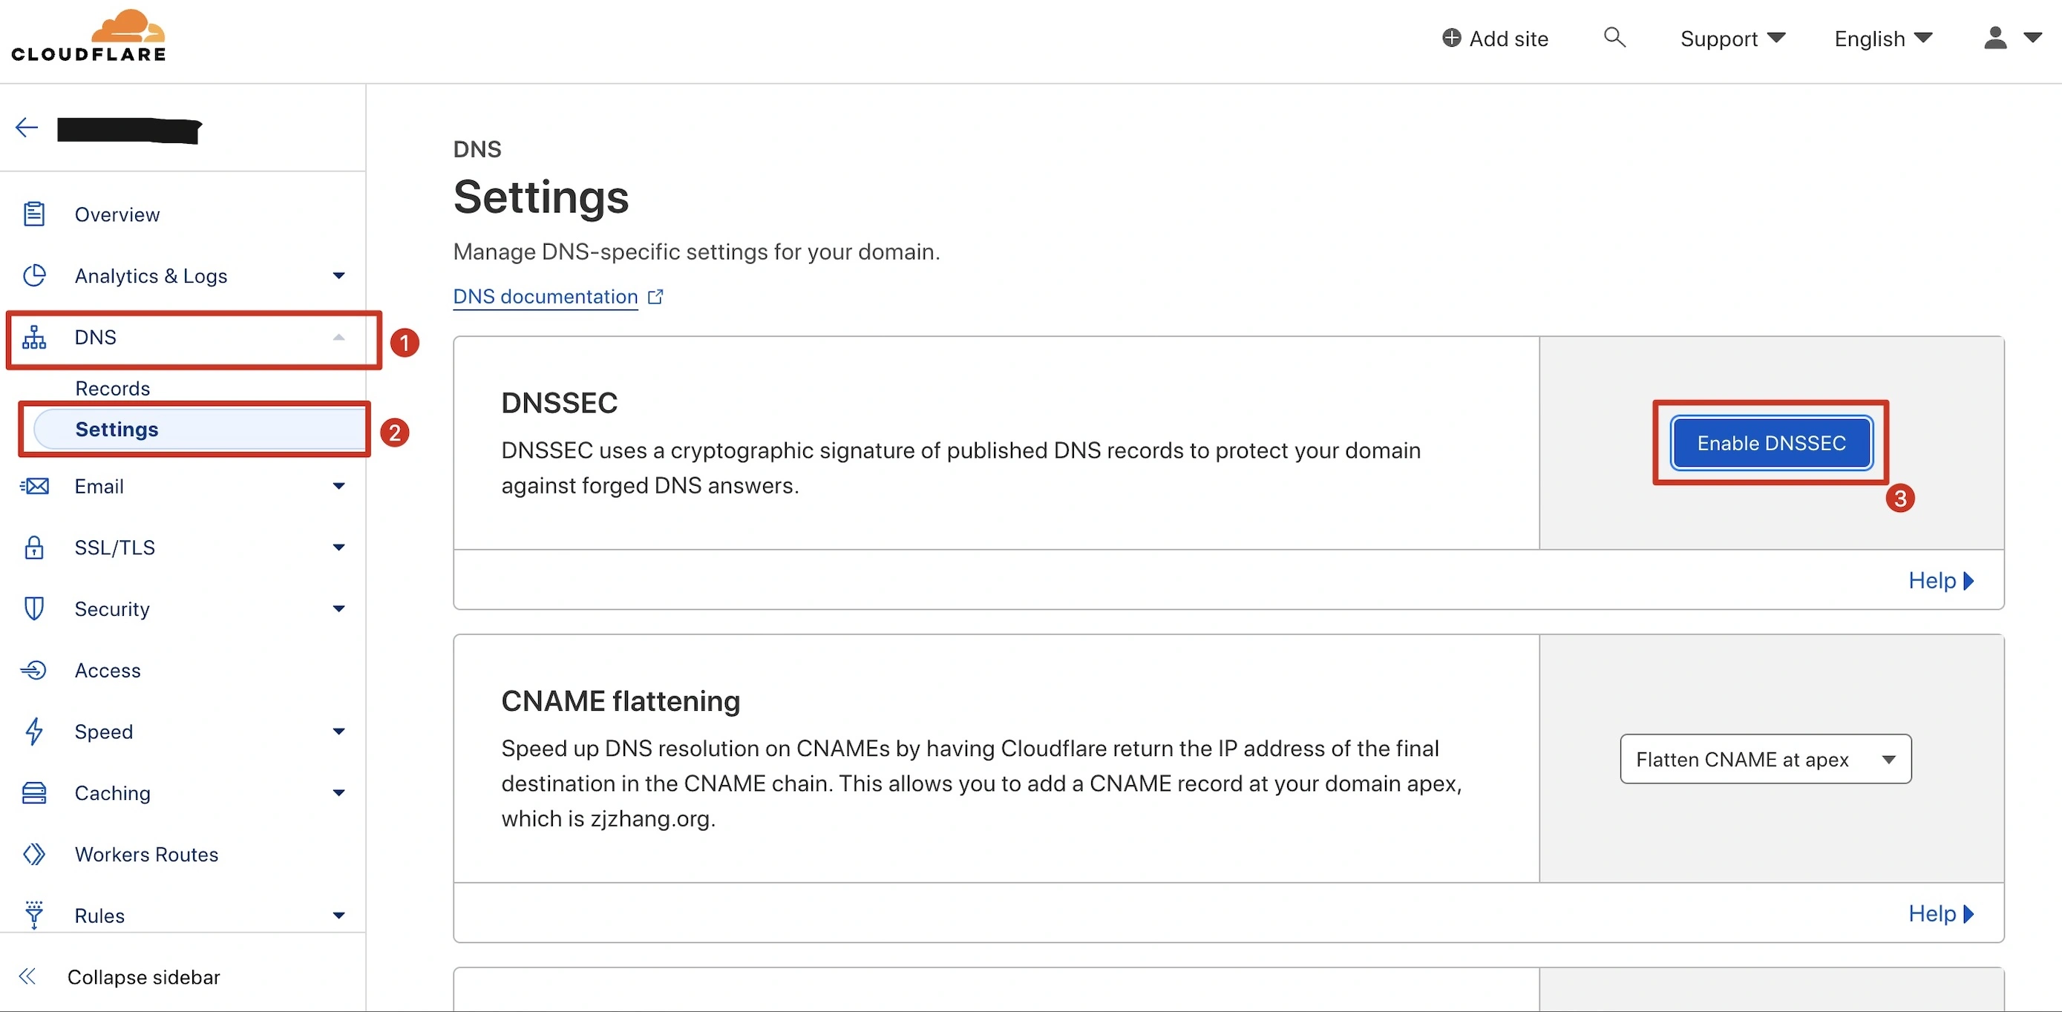Open Help link in DNSSEC card

click(1941, 580)
